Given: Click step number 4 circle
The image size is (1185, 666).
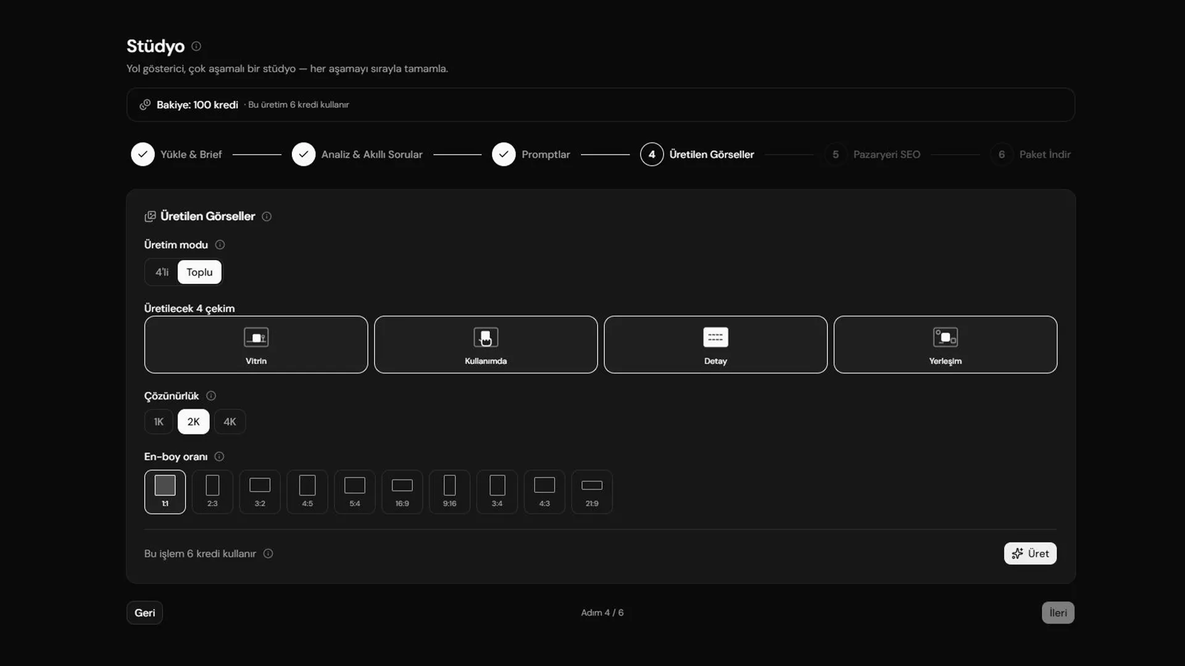Looking at the screenshot, I should [652, 155].
